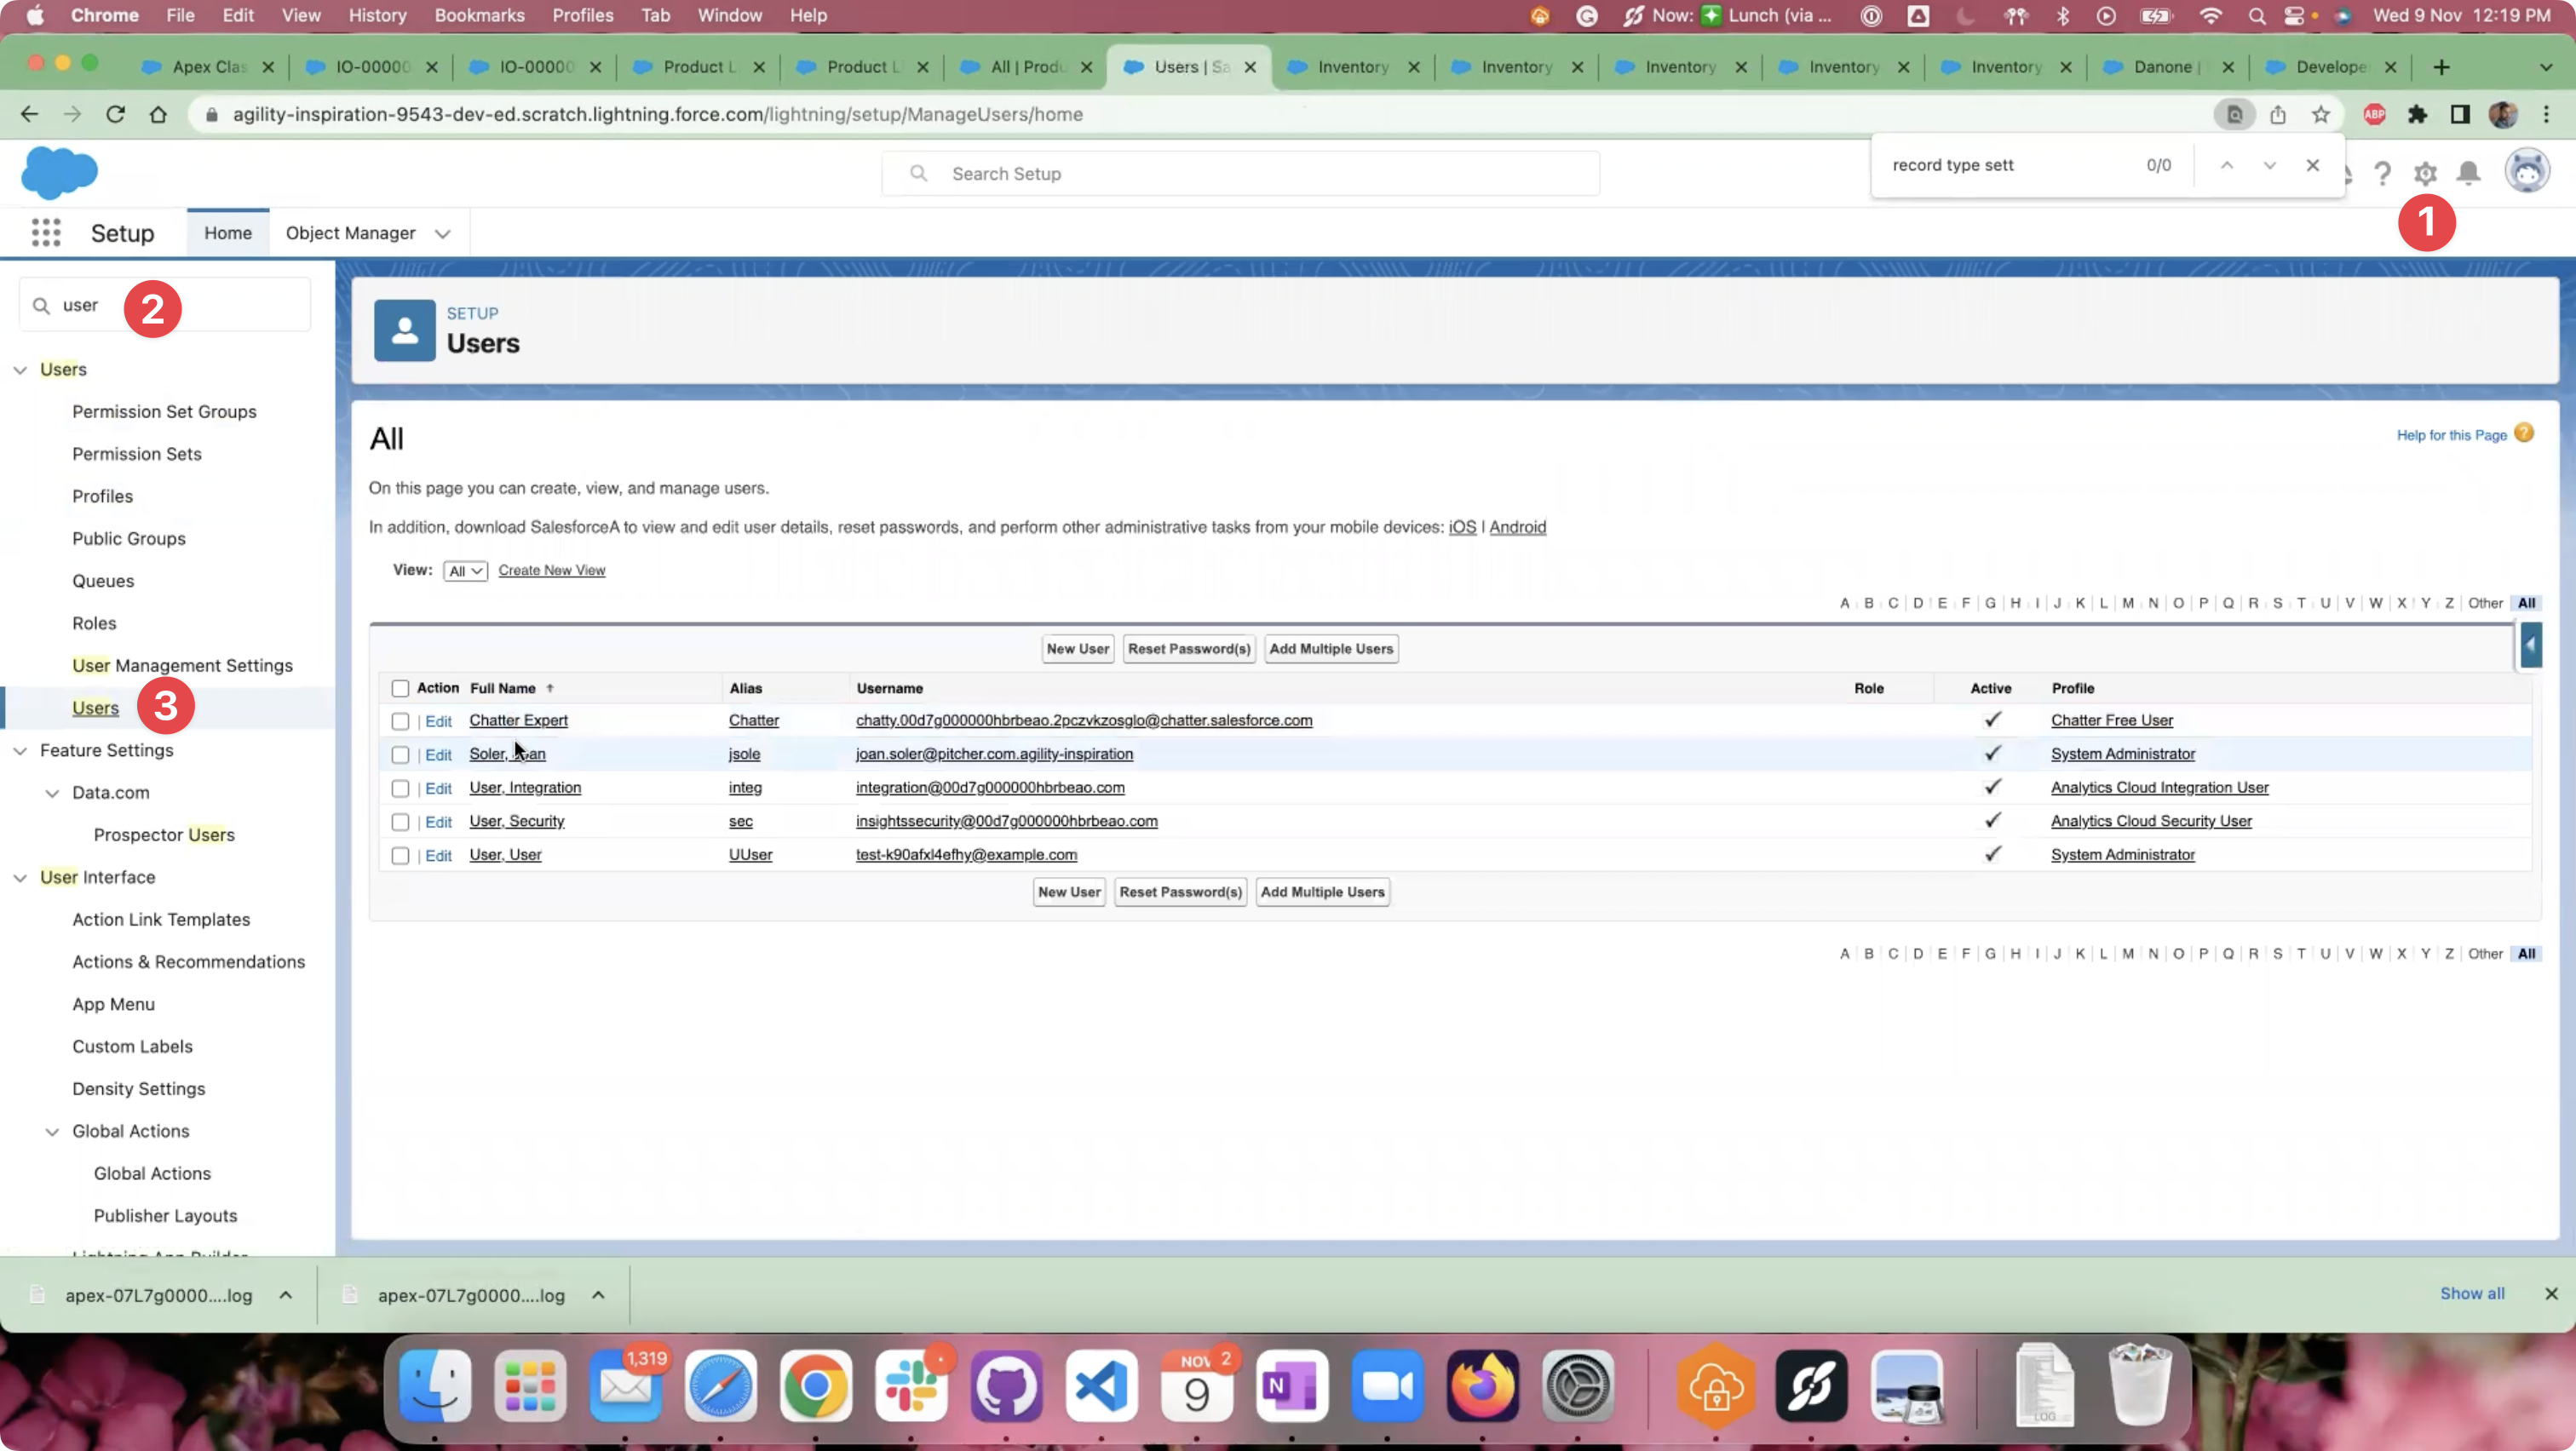The image size is (2576, 1451).
Task: Click the Salesforce cloud logo
Action: pos(59,173)
